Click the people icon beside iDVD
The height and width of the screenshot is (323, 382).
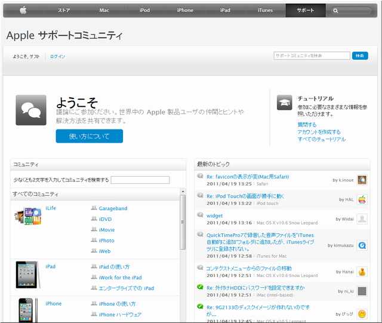click(x=94, y=219)
